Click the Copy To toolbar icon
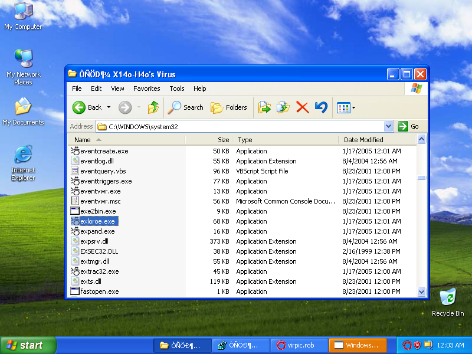The width and height of the screenshot is (472, 354). click(x=283, y=107)
